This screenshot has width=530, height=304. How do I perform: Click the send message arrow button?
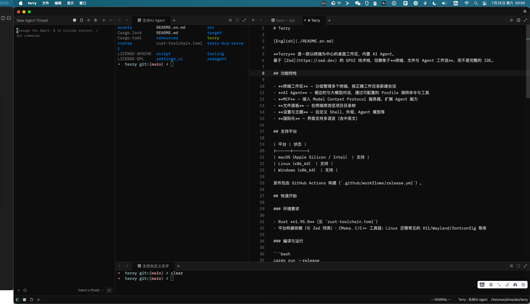coord(109,290)
